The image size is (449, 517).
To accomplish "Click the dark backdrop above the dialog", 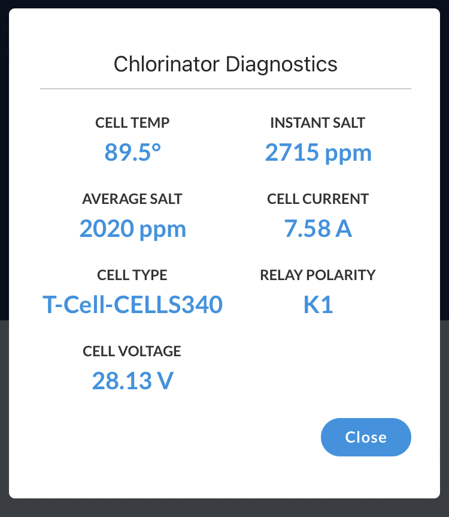I will [224, 4].
